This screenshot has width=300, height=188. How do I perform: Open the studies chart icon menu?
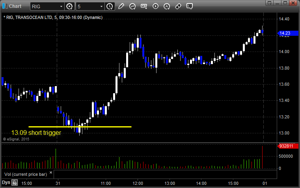[x=132, y=6]
